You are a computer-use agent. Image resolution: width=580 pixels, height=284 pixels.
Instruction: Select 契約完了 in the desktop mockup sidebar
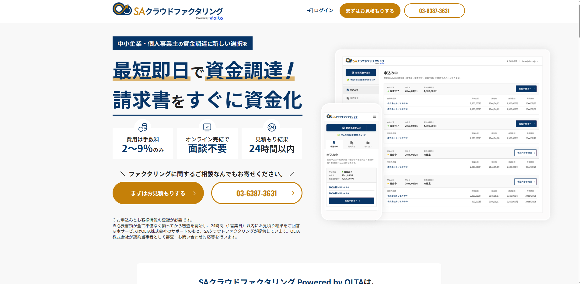click(x=354, y=98)
